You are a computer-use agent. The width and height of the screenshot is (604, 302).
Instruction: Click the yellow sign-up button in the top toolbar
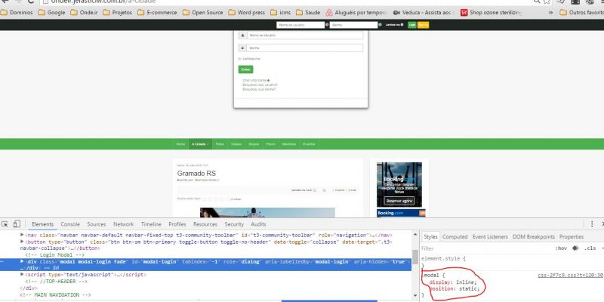coord(423,25)
